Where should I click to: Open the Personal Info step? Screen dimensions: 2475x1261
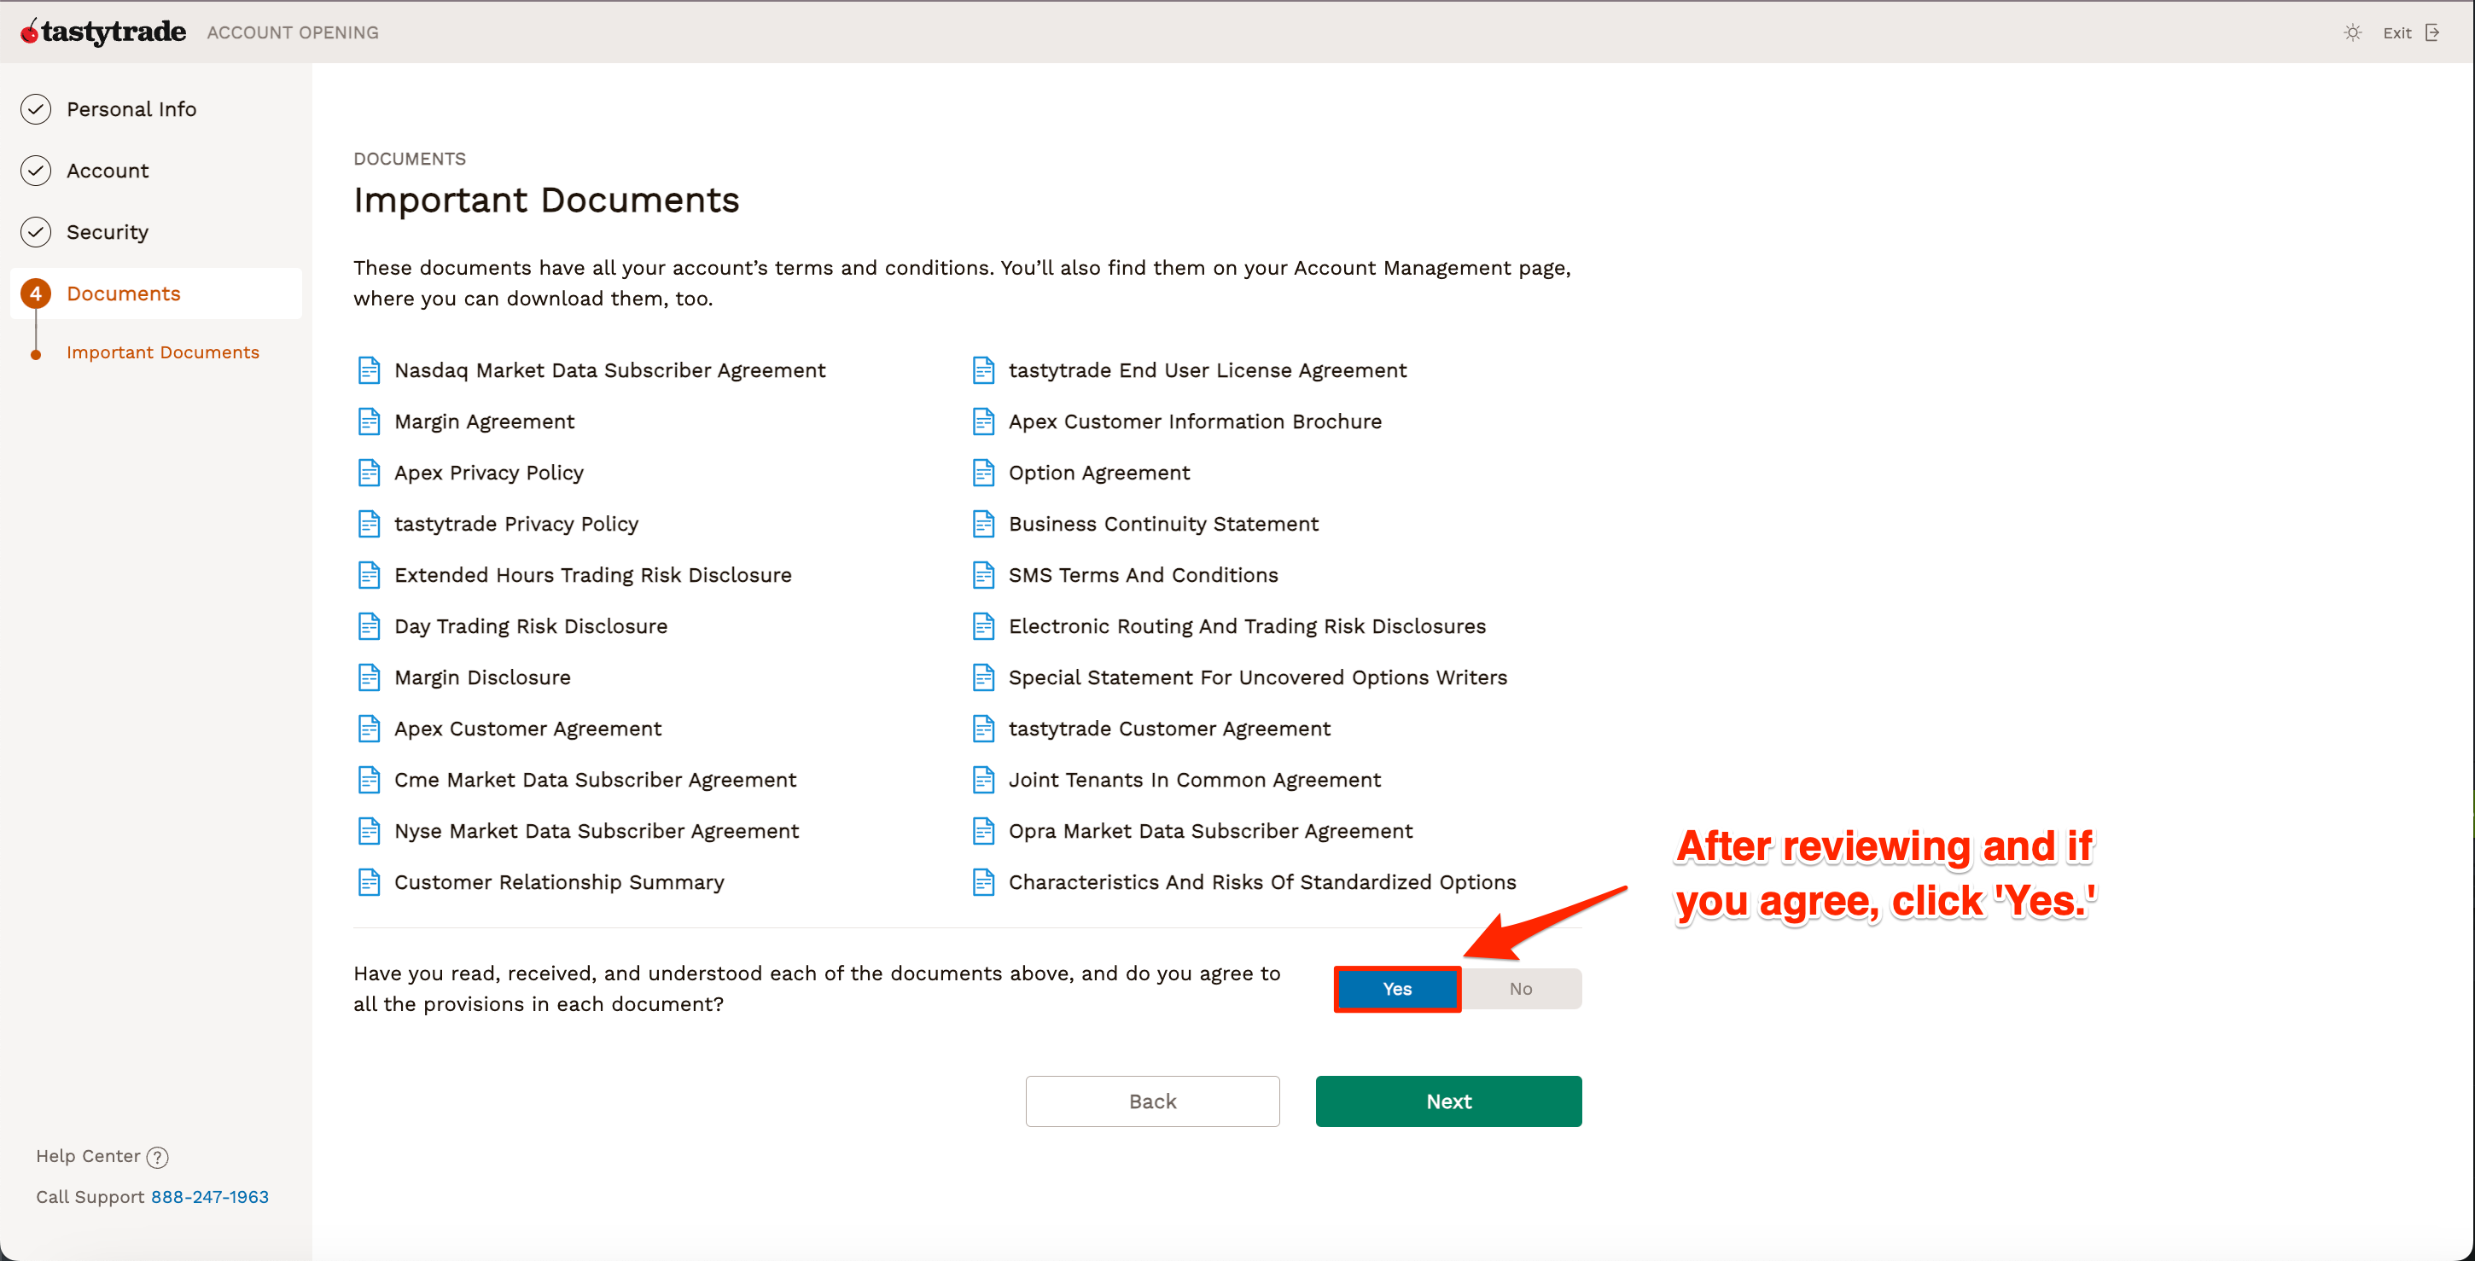131,109
